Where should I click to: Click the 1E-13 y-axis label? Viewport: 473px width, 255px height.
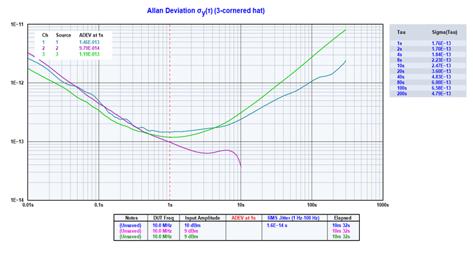pos(17,142)
